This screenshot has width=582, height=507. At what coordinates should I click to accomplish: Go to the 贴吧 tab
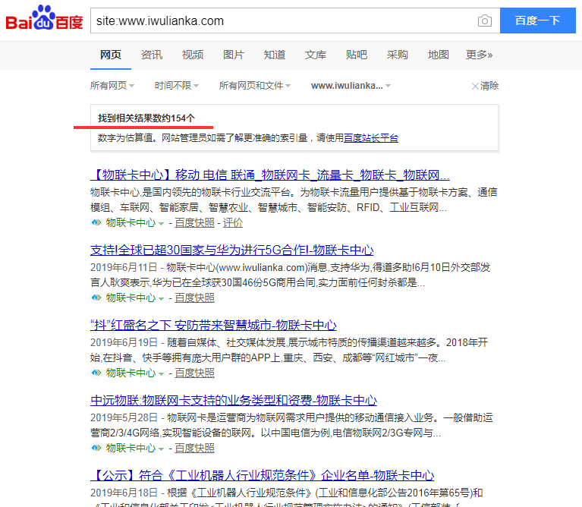point(357,55)
